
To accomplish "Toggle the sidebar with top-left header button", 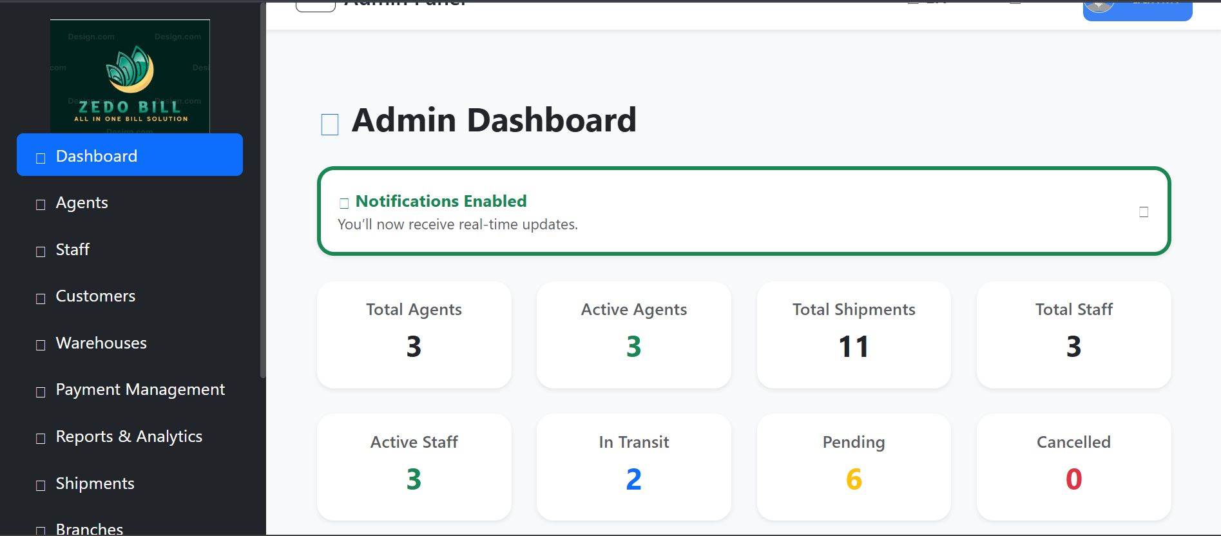I will click(315, 6).
